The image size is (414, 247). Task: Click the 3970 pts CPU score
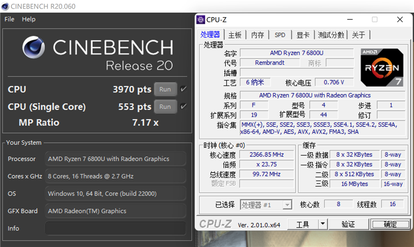point(132,89)
